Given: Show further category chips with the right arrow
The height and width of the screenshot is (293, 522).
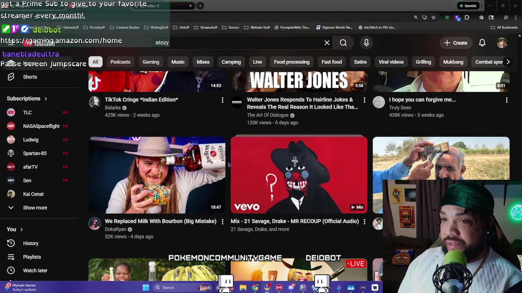Looking at the screenshot, I should pyautogui.click(x=508, y=62).
